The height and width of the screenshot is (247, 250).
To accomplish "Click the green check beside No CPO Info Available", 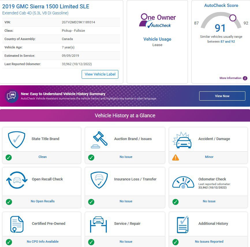I will tap(9, 242).
